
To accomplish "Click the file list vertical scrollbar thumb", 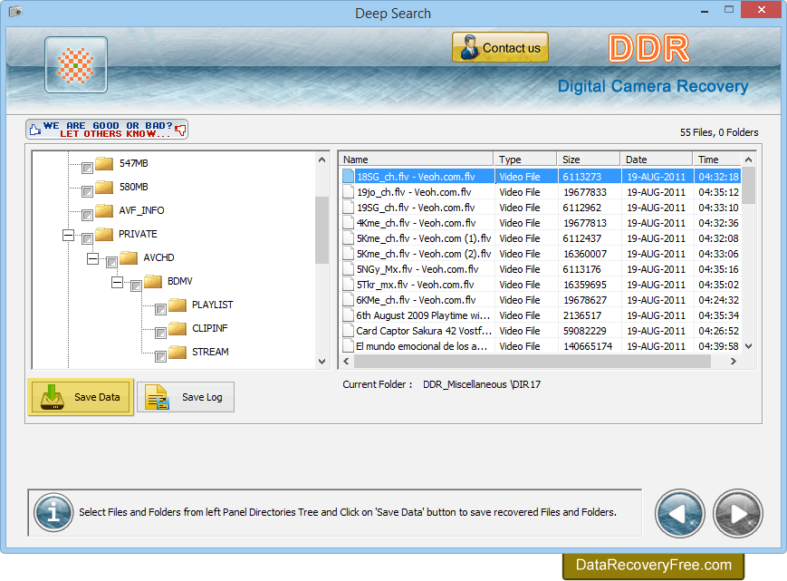I will pyautogui.click(x=748, y=186).
